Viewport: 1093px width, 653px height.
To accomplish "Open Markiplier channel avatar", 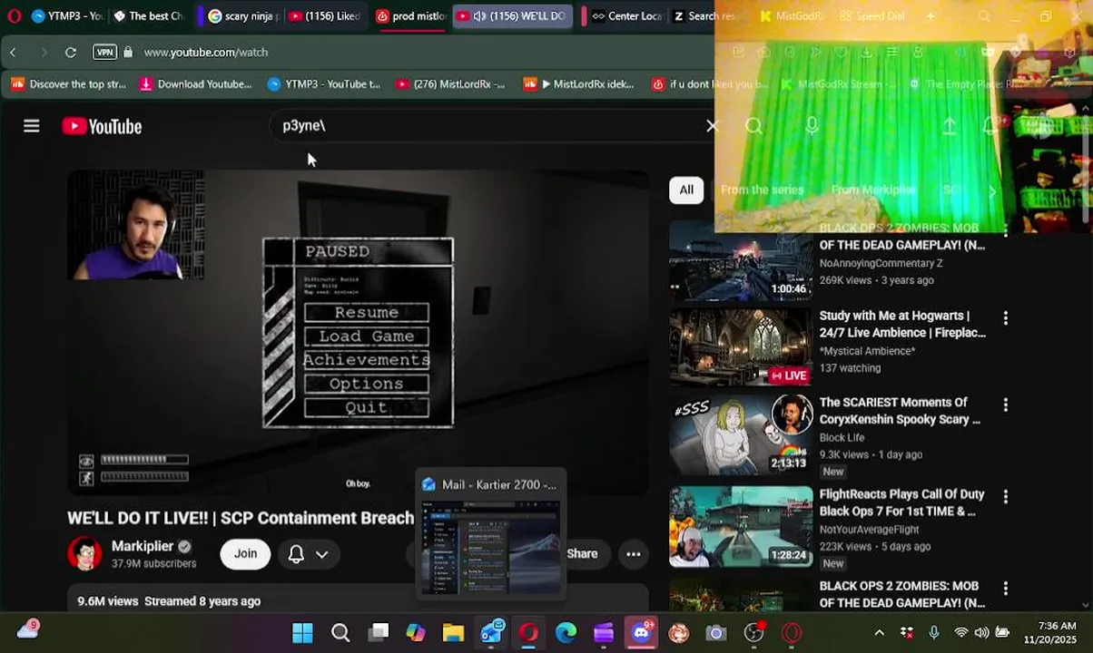I will pos(84,554).
